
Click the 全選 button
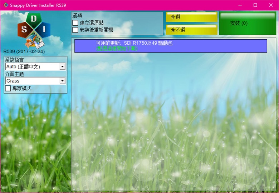192,17
